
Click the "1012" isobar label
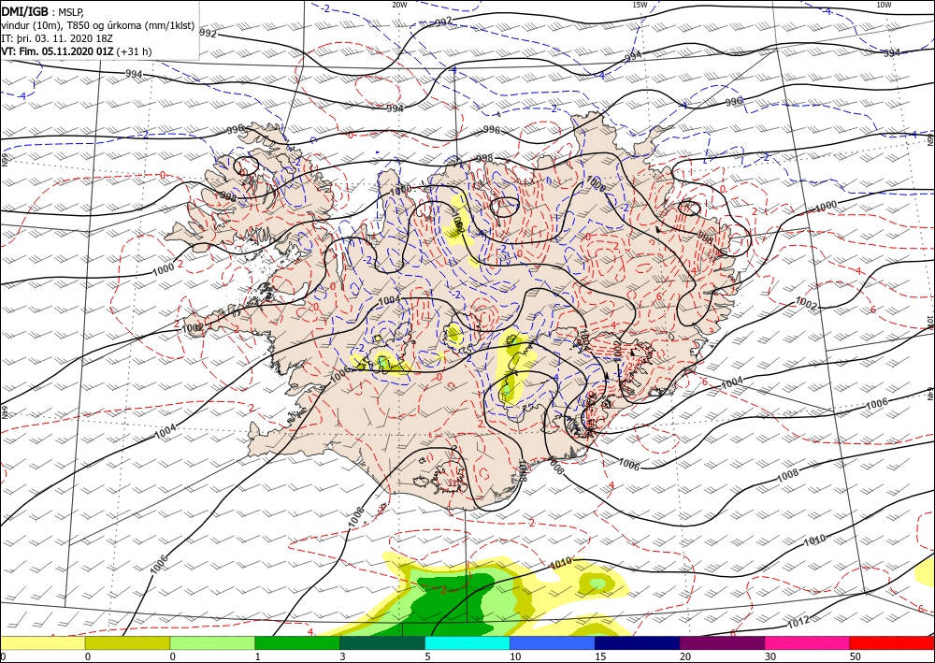click(798, 623)
